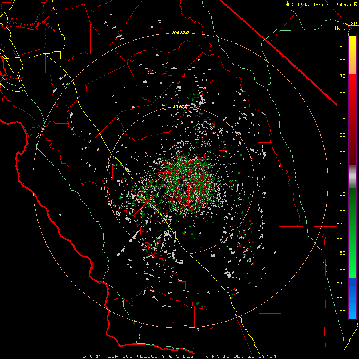This screenshot has width=359, height=359.
Task: Click the NEXR label above the scale
Action: 351,24
